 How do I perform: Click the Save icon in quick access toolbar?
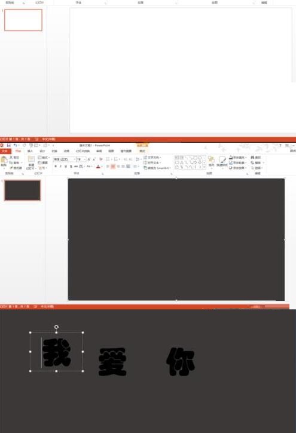pyautogui.click(x=9, y=145)
